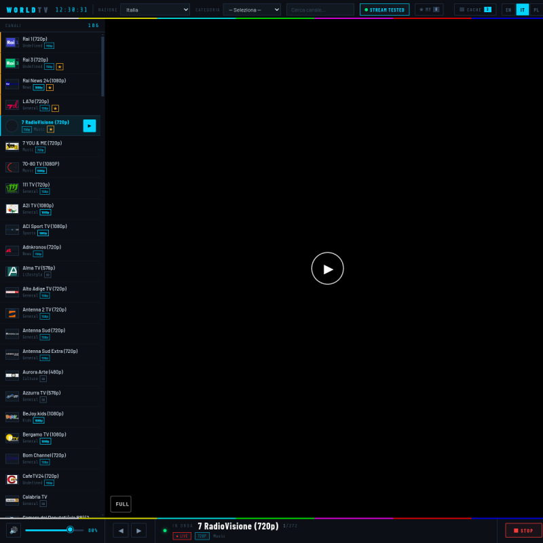The height and width of the screenshot is (543, 543).
Task: Select Rai 1 channel logo
Action: [x=12, y=42]
